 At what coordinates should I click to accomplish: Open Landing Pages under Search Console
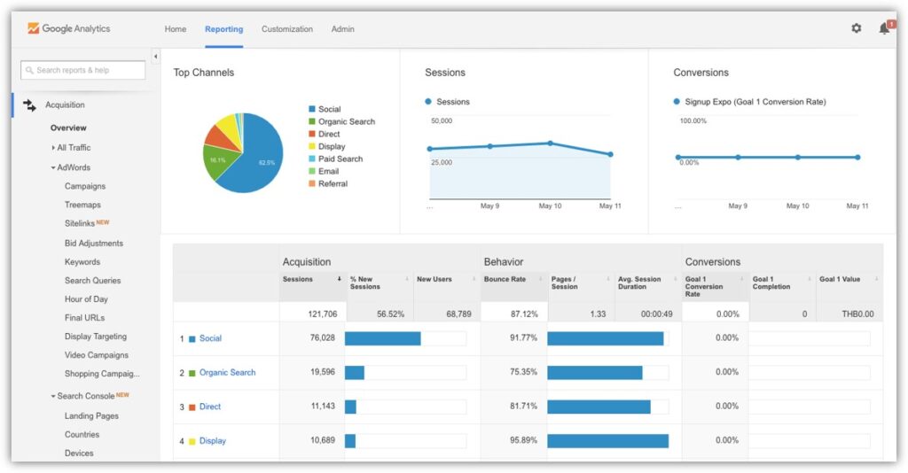click(91, 415)
